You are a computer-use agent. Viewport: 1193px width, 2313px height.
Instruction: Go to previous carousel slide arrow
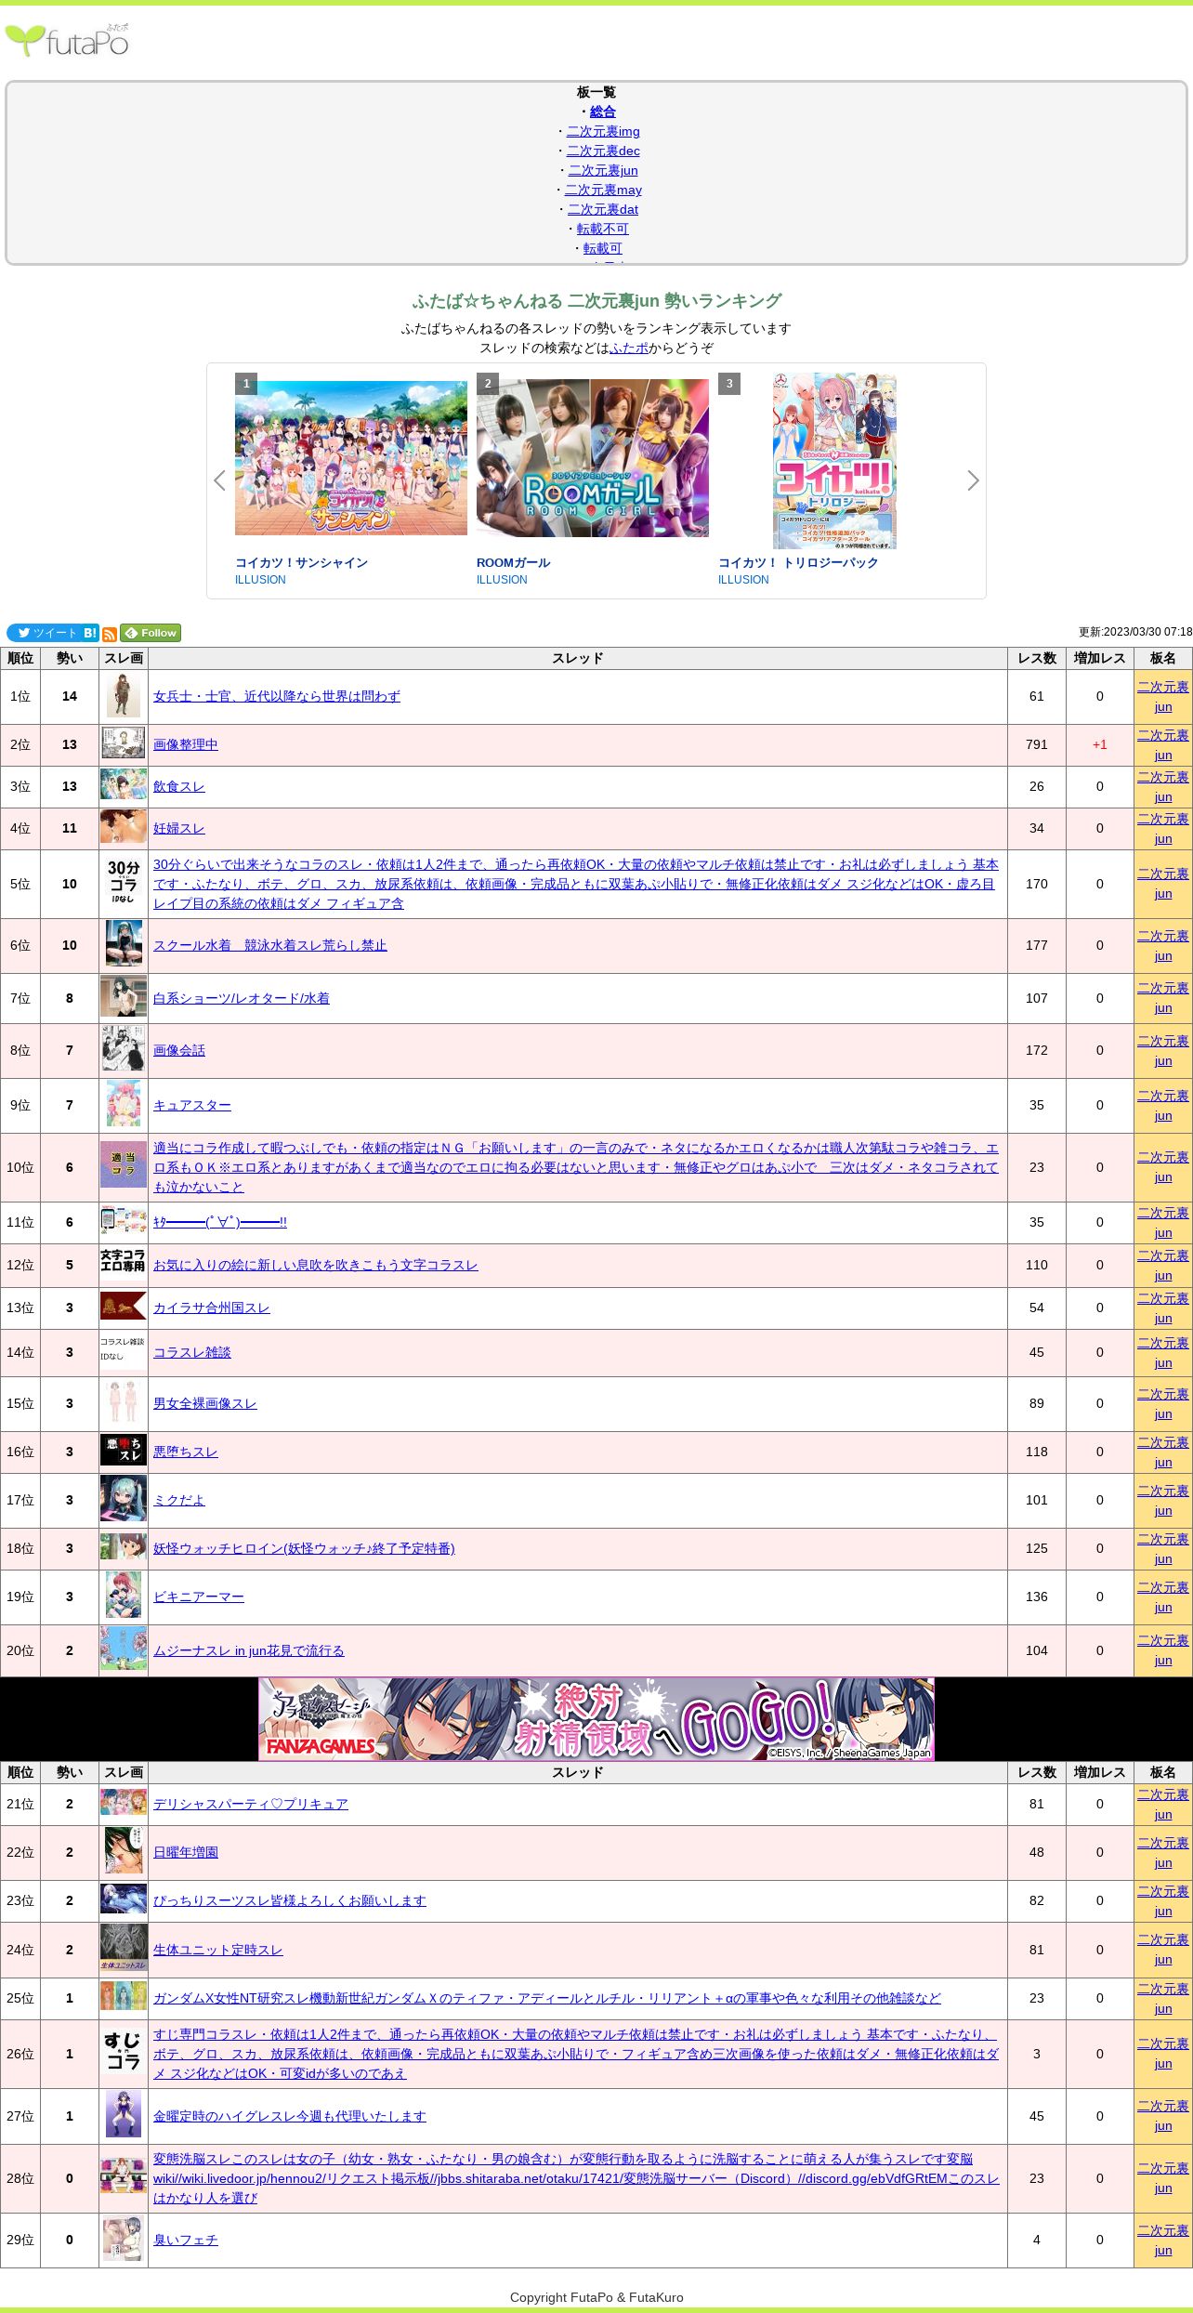pyautogui.click(x=220, y=480)
